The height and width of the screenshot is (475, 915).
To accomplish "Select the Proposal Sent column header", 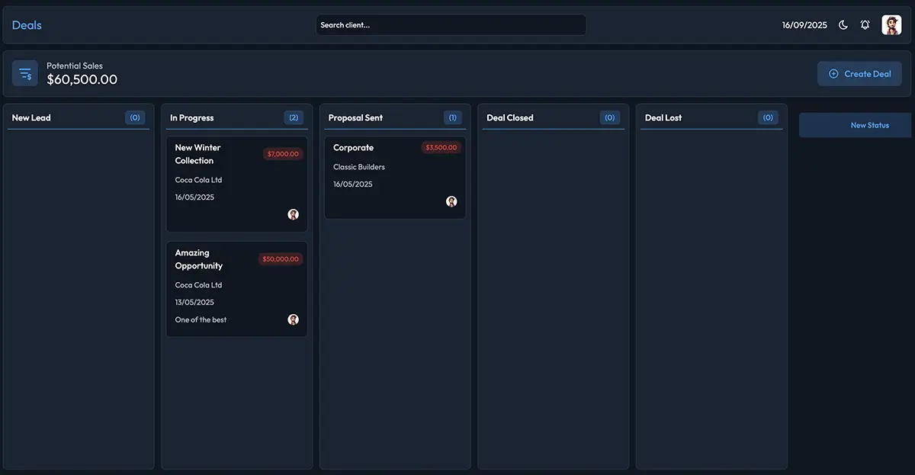I will pos(355,118).
